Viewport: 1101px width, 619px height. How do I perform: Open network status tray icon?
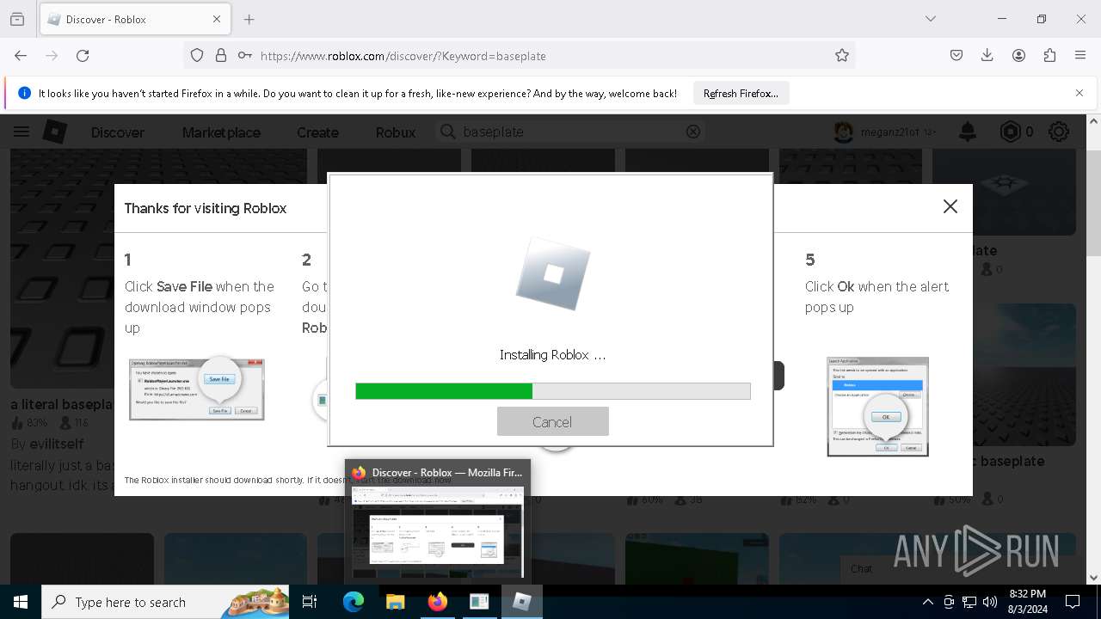point(969,602)
